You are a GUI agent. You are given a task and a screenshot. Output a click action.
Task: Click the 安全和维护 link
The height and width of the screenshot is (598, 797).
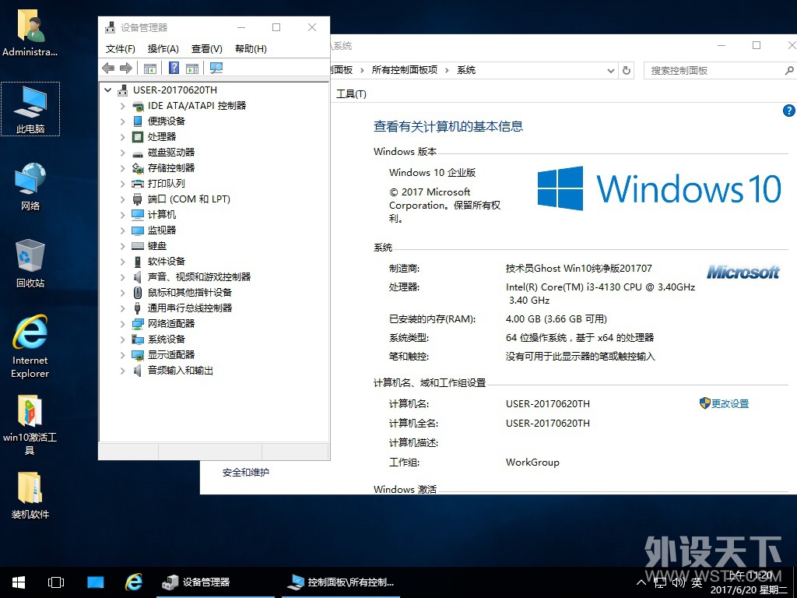[x=245, y=473]
